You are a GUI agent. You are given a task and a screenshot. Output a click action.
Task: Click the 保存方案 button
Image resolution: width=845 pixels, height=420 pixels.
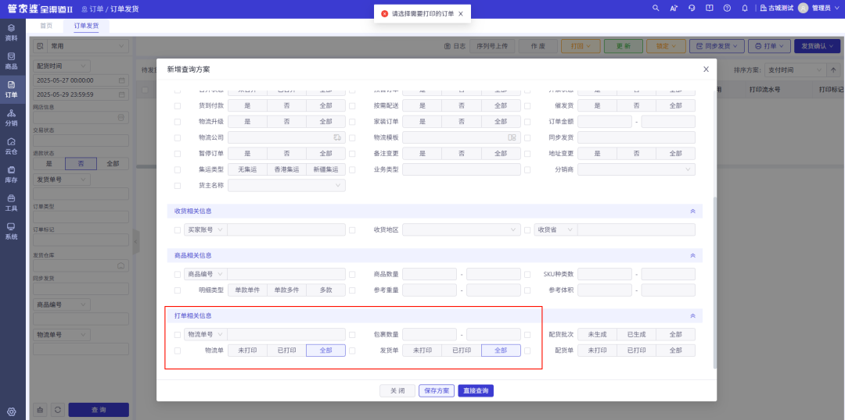tap(437, 390)
